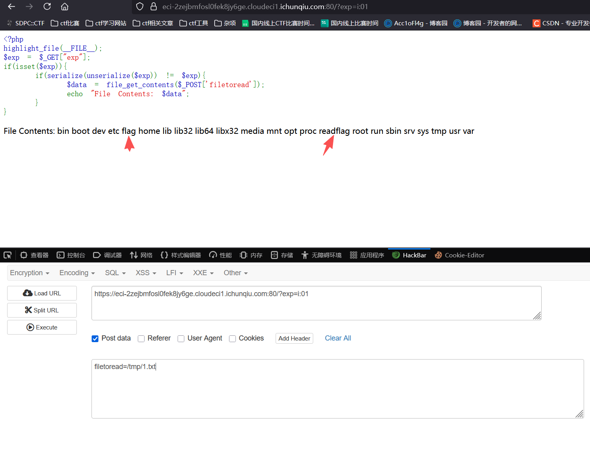Expand the SQL dropdown menu

click(115, 273)
